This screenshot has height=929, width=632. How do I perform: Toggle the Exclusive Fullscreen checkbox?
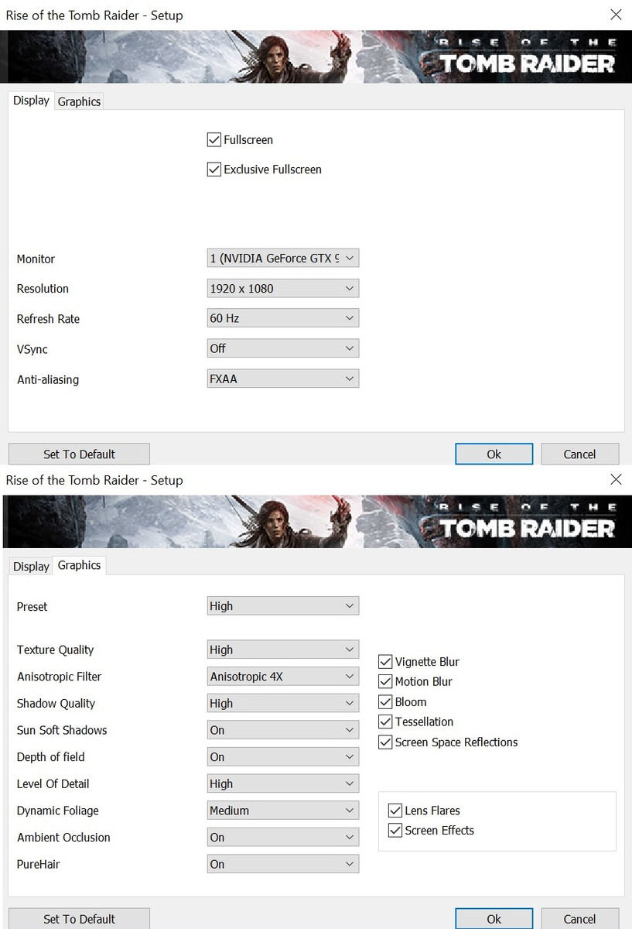point(214,170)
